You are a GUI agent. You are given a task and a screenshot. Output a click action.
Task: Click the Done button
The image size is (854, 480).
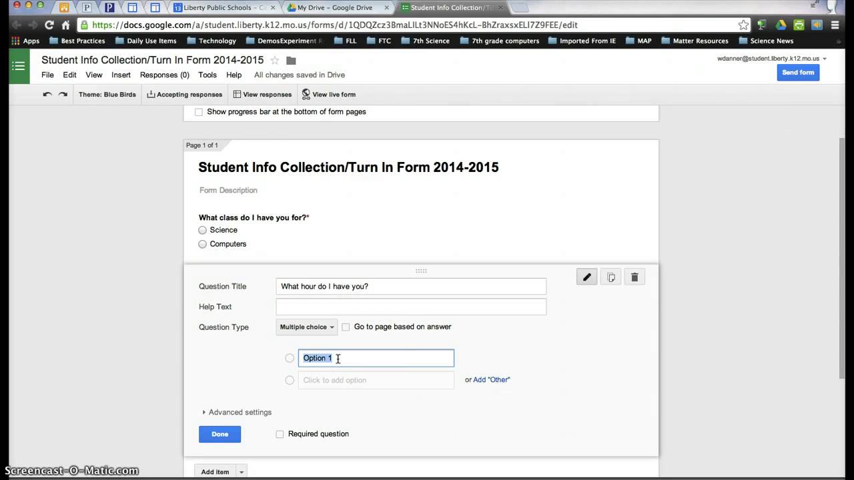point(220,434)
